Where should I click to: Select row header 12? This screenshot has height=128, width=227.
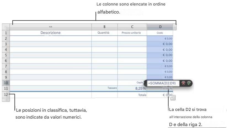pyautogui.click(x=6, y=95)
